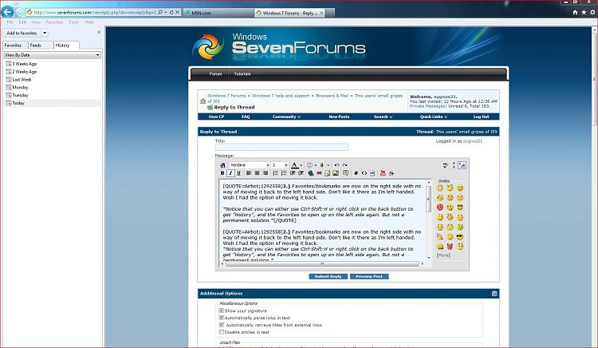Screen dimensions: 598x348
Task: Apply Underline formatting
Action: [x=238, y=173]
